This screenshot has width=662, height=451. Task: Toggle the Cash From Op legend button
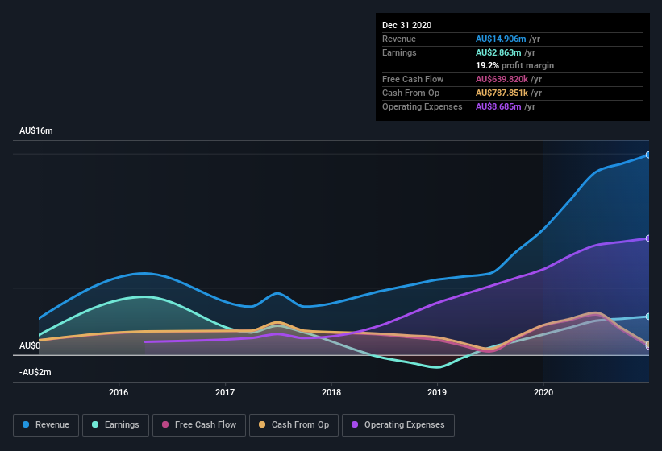pyautogui.click(x=294, y=425)
